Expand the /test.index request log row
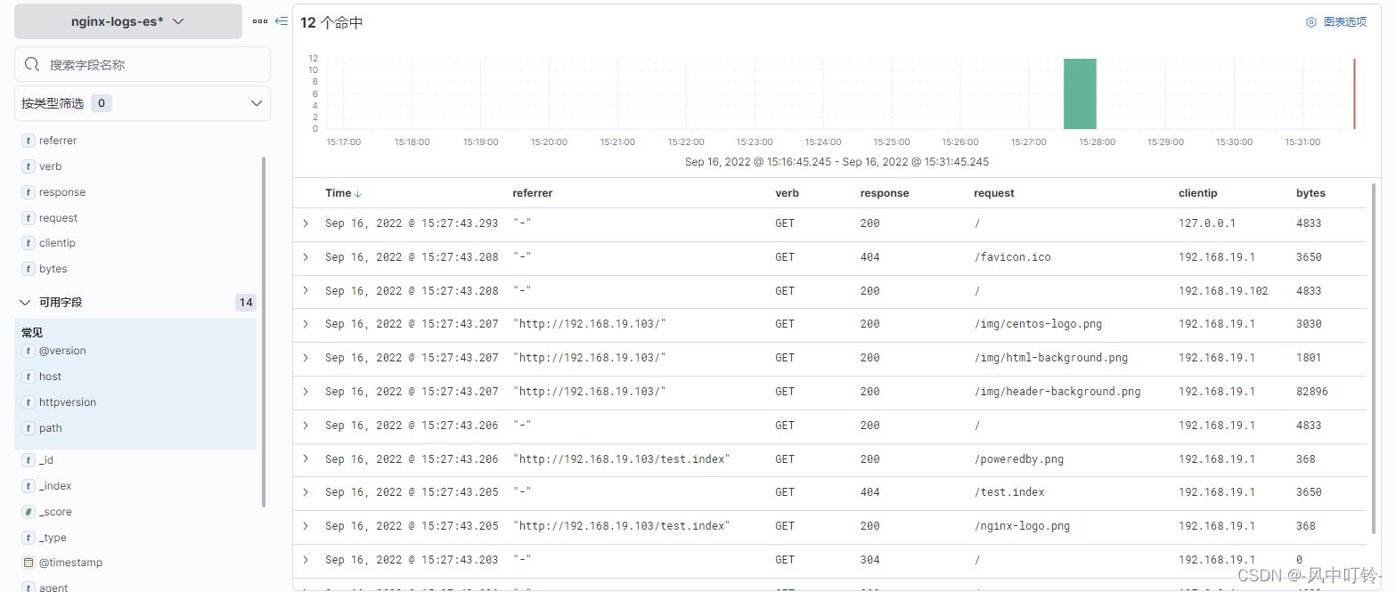 [306, 492]
